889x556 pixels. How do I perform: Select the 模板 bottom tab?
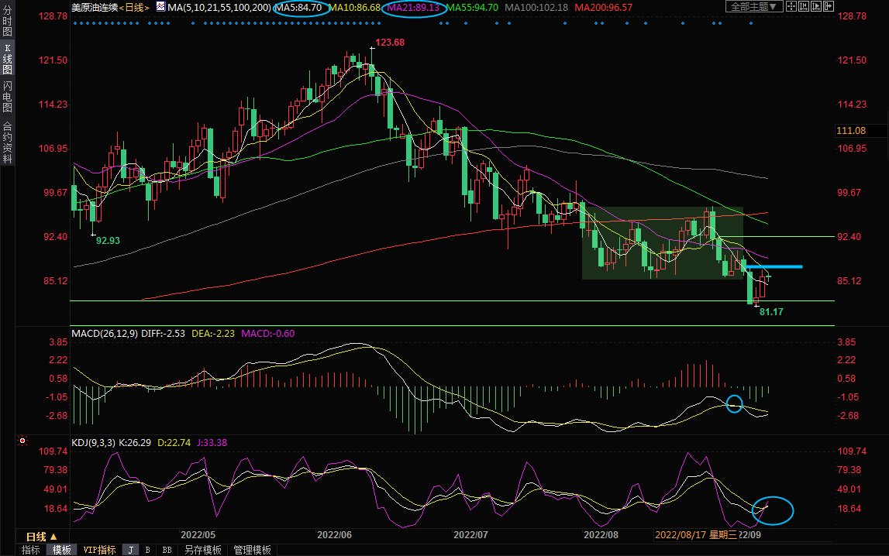click(61, 550)
